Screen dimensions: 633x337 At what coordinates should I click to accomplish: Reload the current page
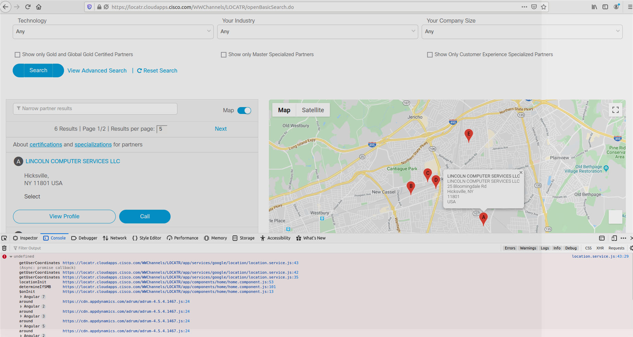coord(28,7)
